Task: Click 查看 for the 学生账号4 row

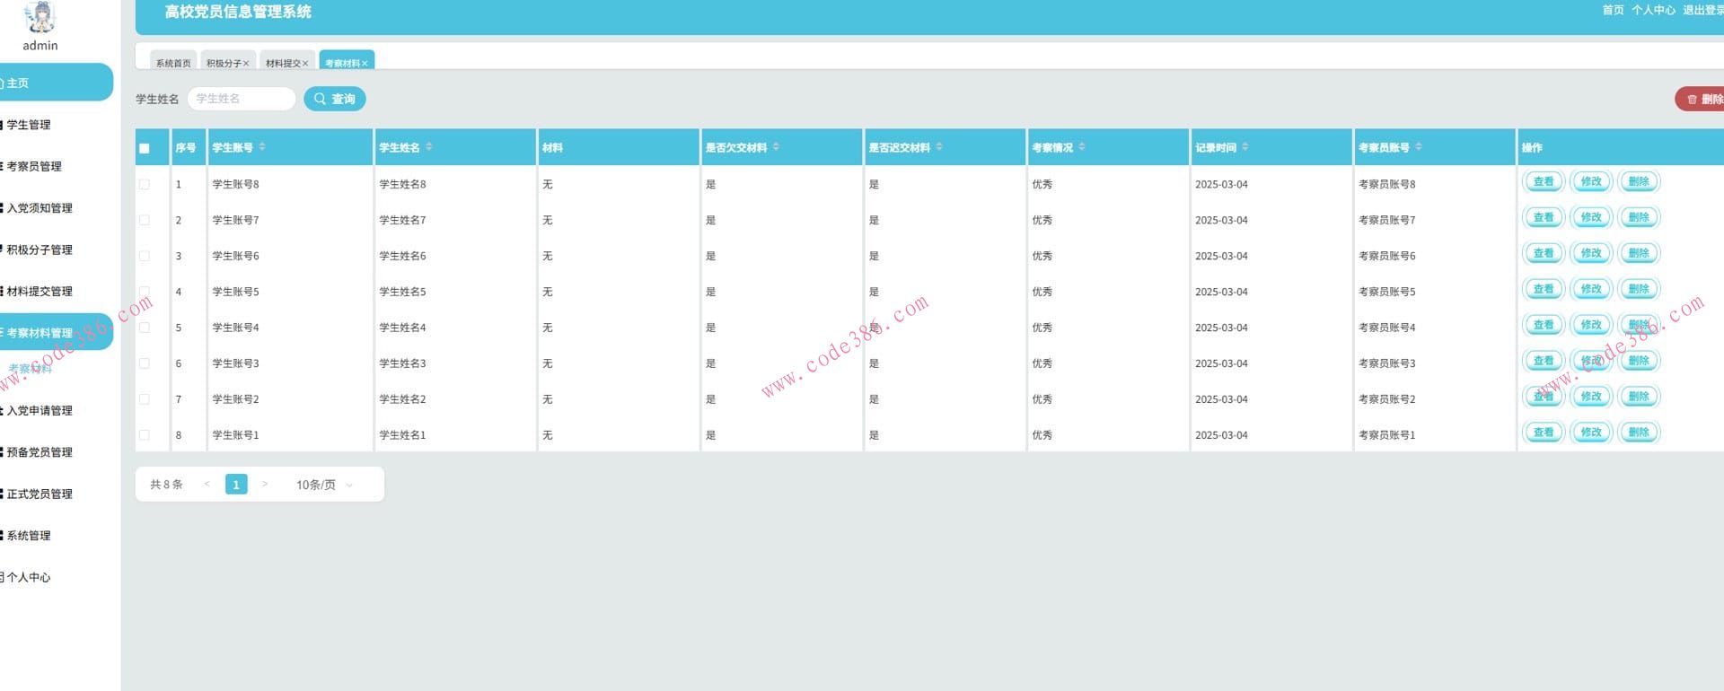Action: [x=1544, y=325]
